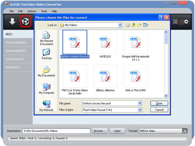Open My Computer in places bar
The height and width of the screenshot is (146, 195).
(46, 89)
